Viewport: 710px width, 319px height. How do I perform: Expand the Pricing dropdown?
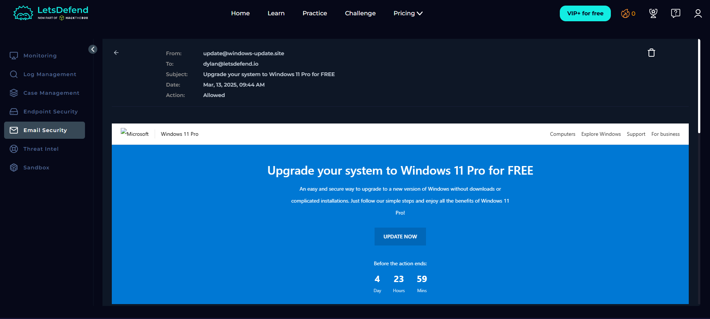408,13
